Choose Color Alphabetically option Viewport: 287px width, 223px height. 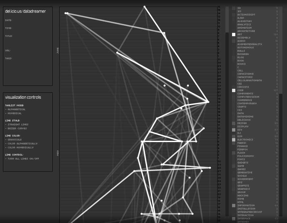(22, 144)
